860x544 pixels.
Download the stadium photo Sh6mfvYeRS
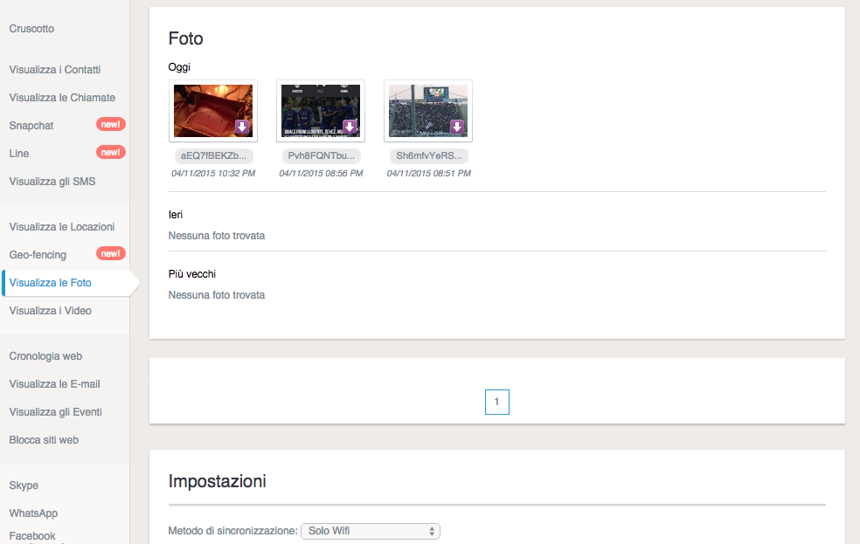(457, 127)
